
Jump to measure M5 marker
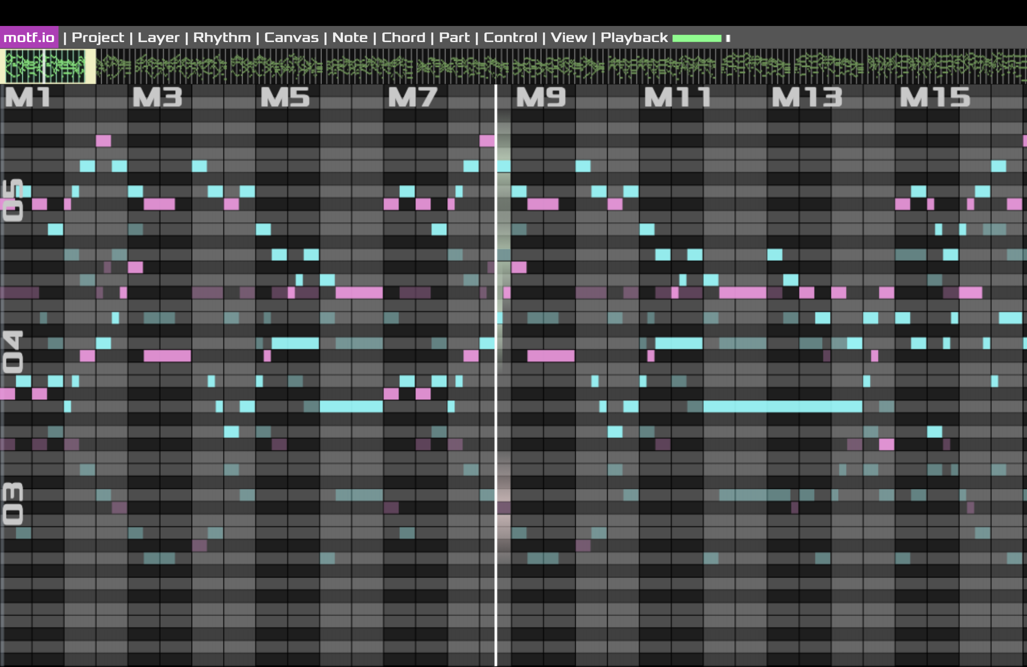[x=285, y=97]
